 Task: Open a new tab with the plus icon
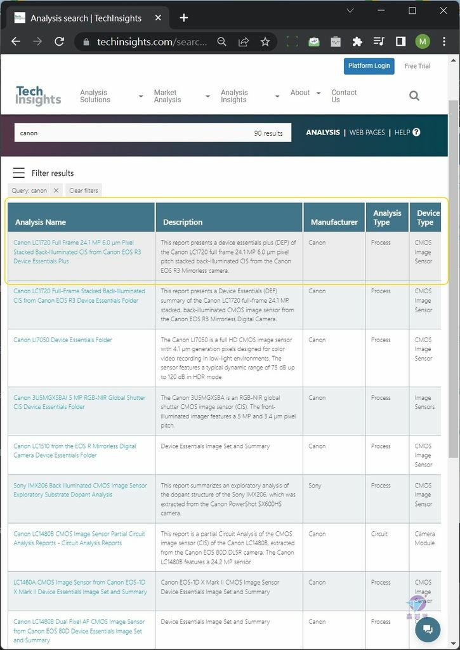pos(184,18)
